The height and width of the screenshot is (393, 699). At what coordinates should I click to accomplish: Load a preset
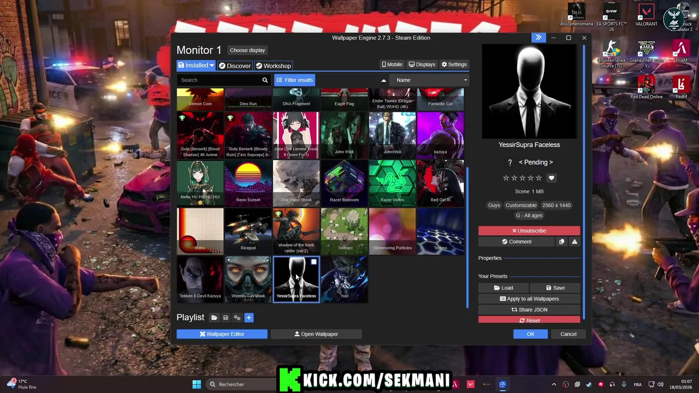point(503,288)
